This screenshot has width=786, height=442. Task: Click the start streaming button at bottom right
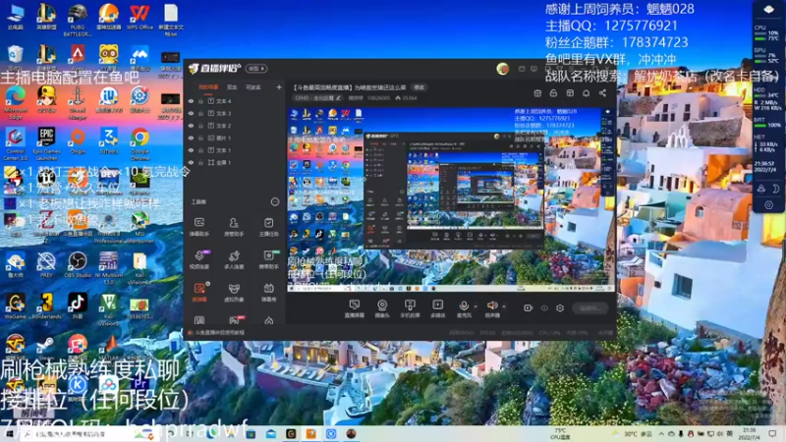[590, 308]
